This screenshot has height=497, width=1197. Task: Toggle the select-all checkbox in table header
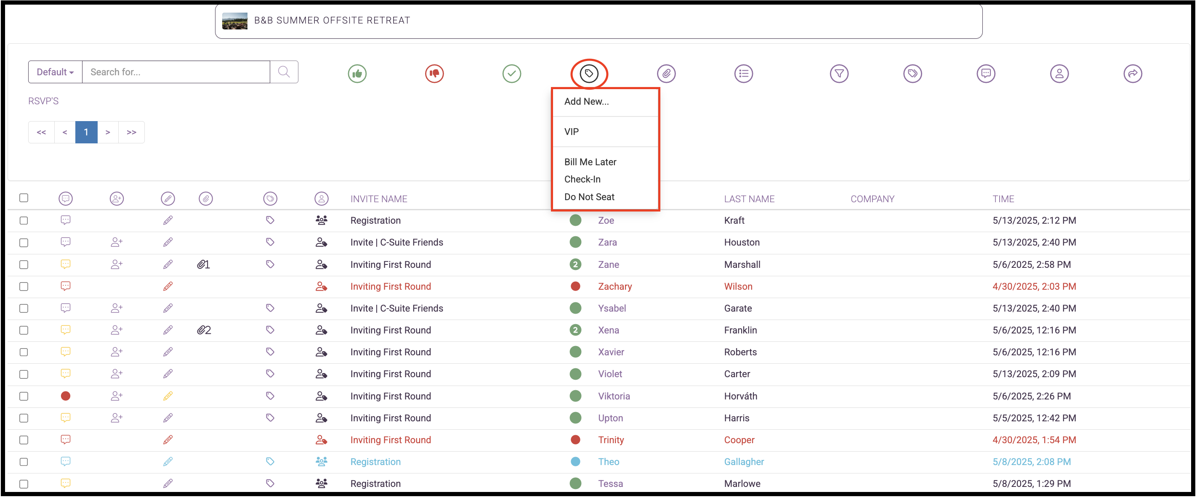pos(24,198)
